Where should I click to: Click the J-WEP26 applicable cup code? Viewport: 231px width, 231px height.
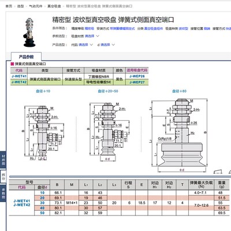click(137, 76)
